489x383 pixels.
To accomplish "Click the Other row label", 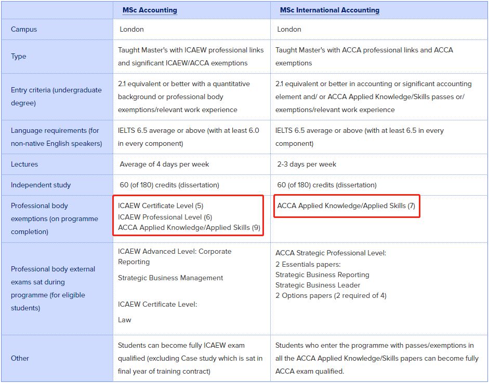I will (x=20, y=358).
